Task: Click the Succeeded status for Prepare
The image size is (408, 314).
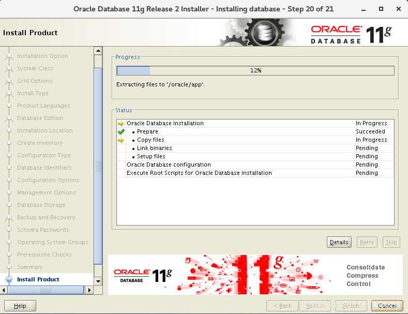Action: tap(370, 132)
